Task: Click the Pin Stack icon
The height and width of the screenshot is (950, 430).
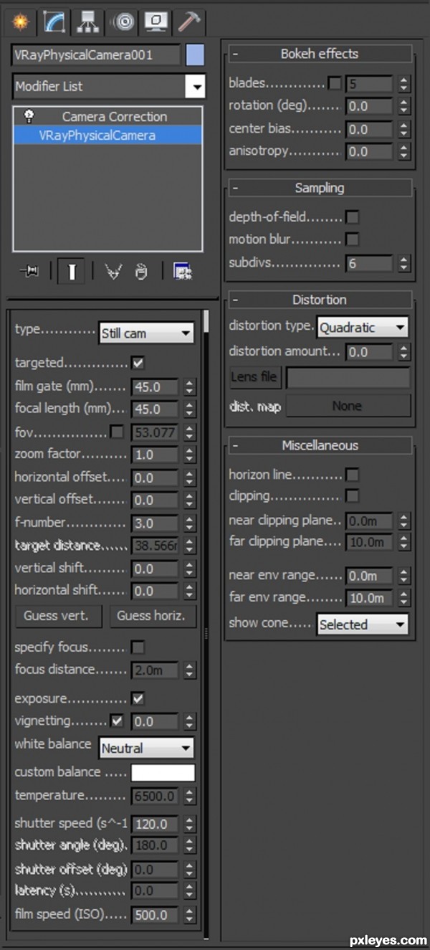Action: [x=29, y=272]
